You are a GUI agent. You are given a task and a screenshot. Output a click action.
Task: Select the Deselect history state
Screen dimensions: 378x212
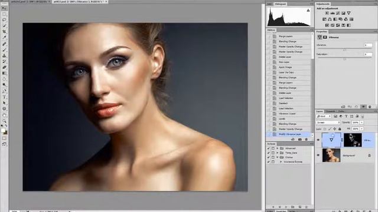click(x=289, y=104)
